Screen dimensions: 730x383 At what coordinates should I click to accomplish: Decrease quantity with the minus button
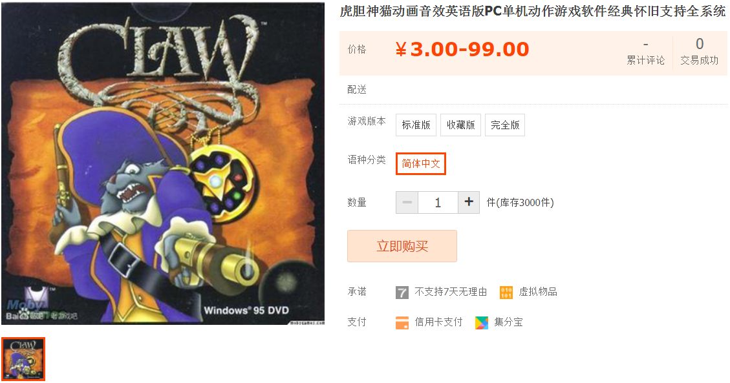pos(407,202)
